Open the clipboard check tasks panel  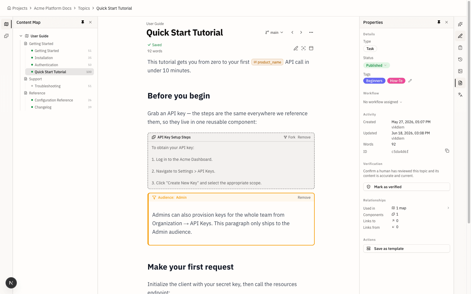click(460, 48)
